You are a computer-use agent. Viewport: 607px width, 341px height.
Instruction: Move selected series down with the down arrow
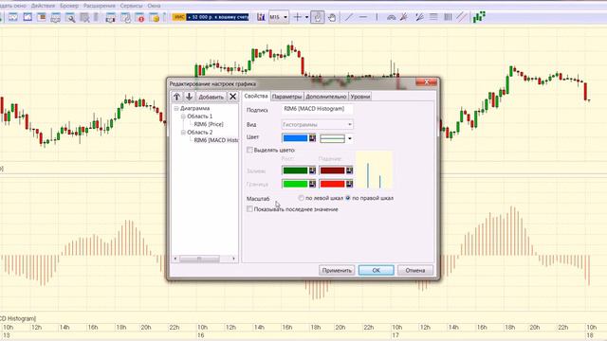190,97
